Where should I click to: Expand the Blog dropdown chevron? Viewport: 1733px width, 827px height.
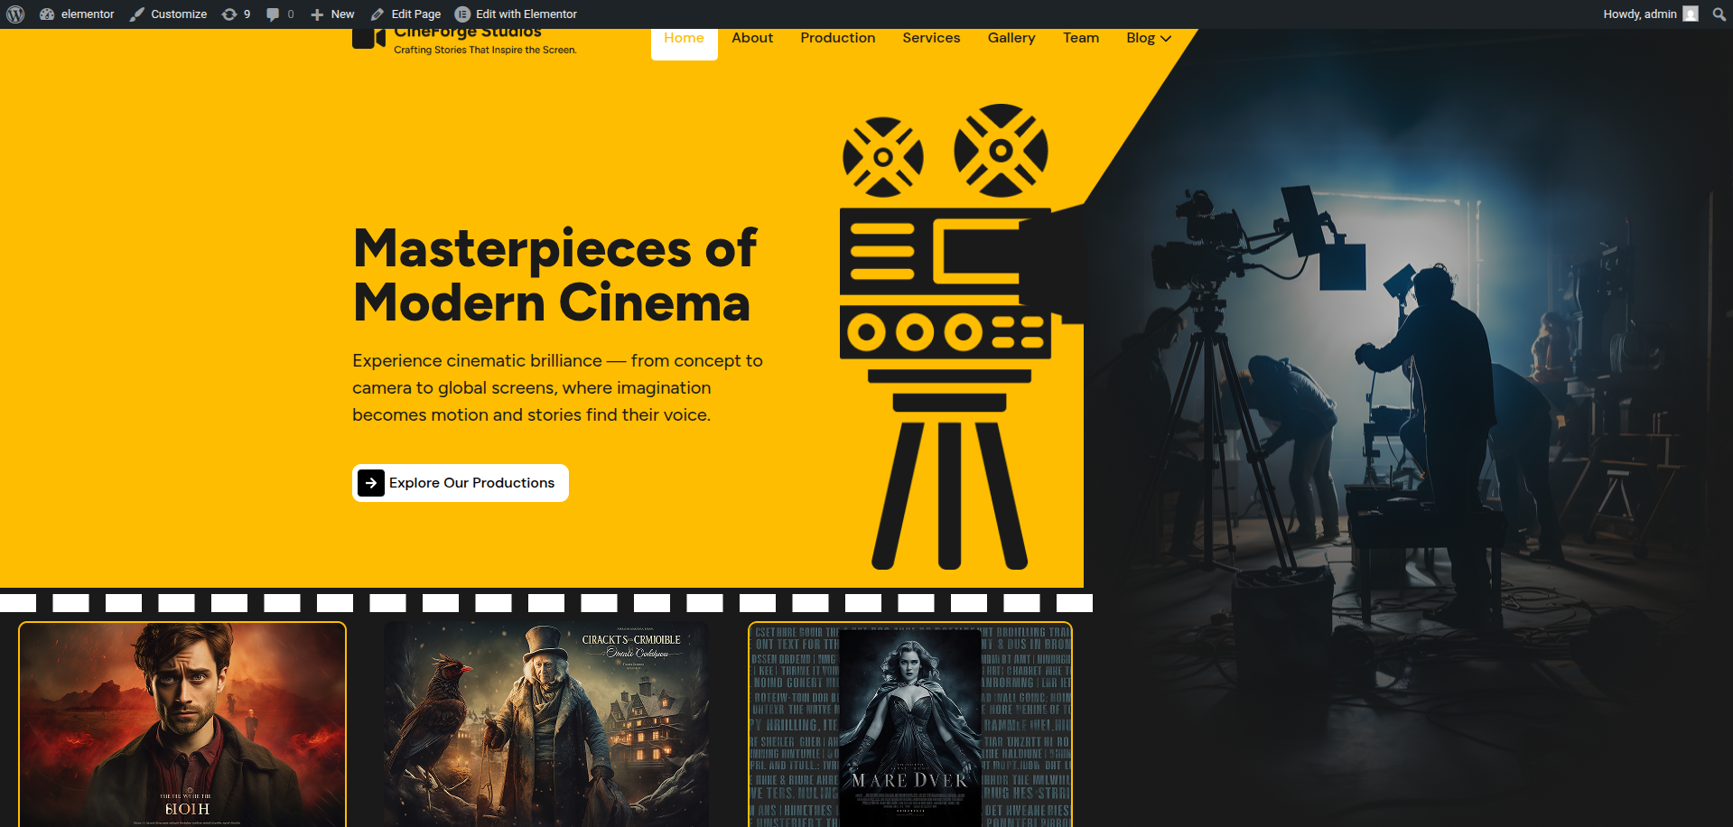tap(1166, 39)
